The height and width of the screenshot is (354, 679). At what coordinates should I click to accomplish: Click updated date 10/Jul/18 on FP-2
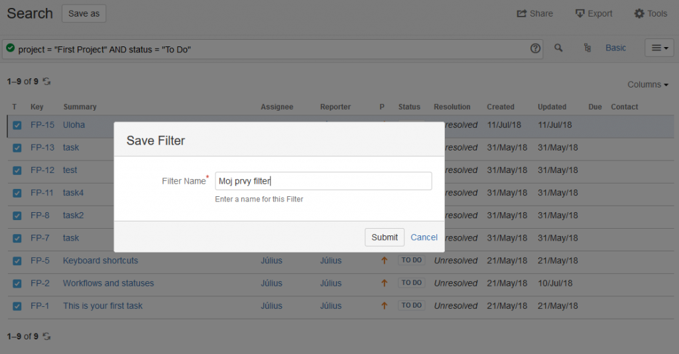tap(555, 283)
